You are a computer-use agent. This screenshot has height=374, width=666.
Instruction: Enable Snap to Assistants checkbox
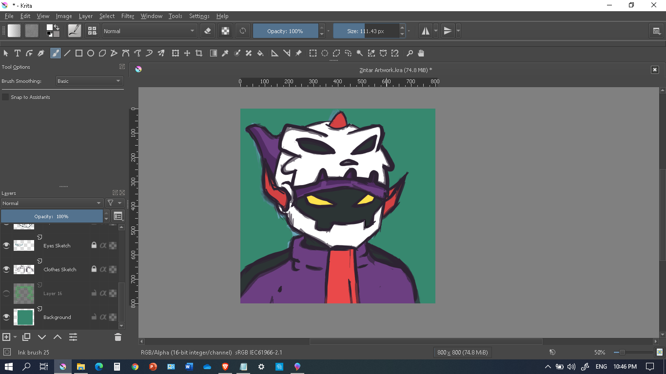pos(5,97)
